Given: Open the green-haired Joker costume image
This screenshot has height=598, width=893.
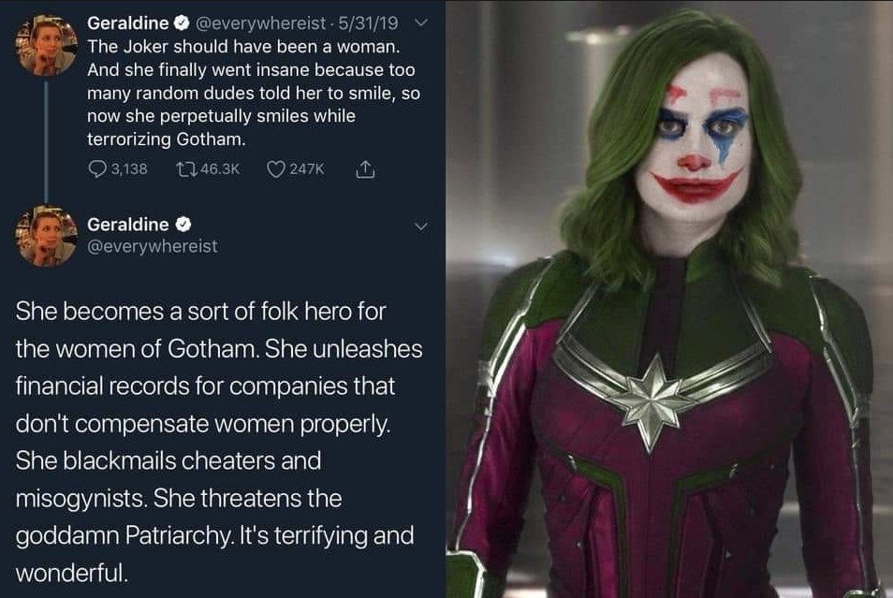Looking at the screenshot, I should 669,299.
